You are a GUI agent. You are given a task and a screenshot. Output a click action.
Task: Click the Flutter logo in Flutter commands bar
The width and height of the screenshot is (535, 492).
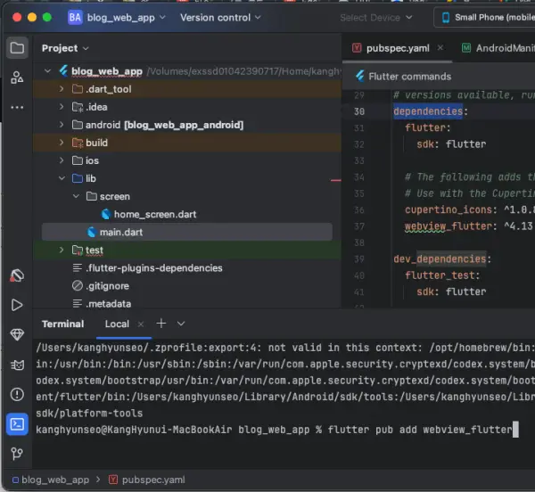coord(359,77)
